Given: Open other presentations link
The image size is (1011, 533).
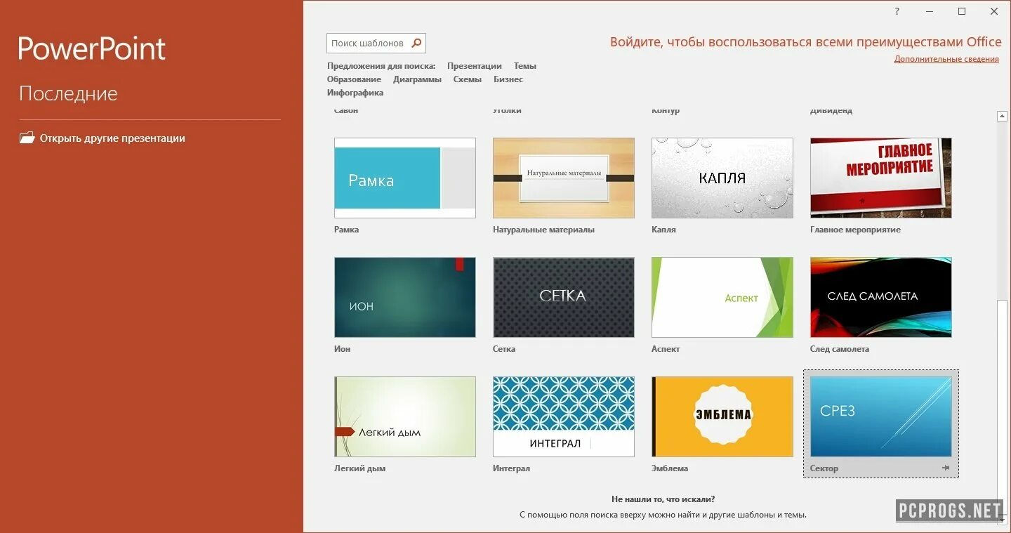Looking at the screenshot, I should (x=112, y=138).
